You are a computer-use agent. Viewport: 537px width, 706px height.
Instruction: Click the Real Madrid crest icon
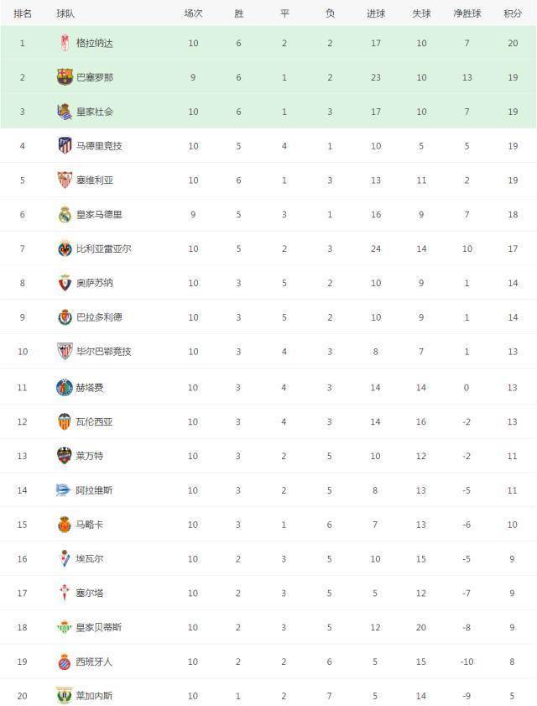click(65, 214)
